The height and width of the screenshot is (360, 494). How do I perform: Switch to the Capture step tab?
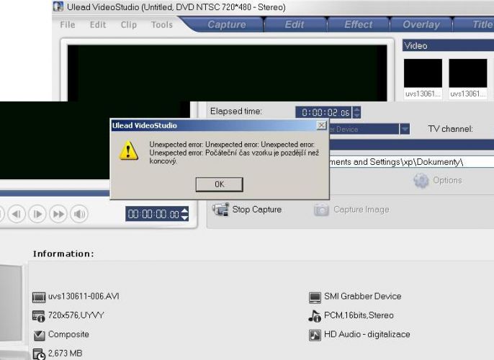(227, 24)
